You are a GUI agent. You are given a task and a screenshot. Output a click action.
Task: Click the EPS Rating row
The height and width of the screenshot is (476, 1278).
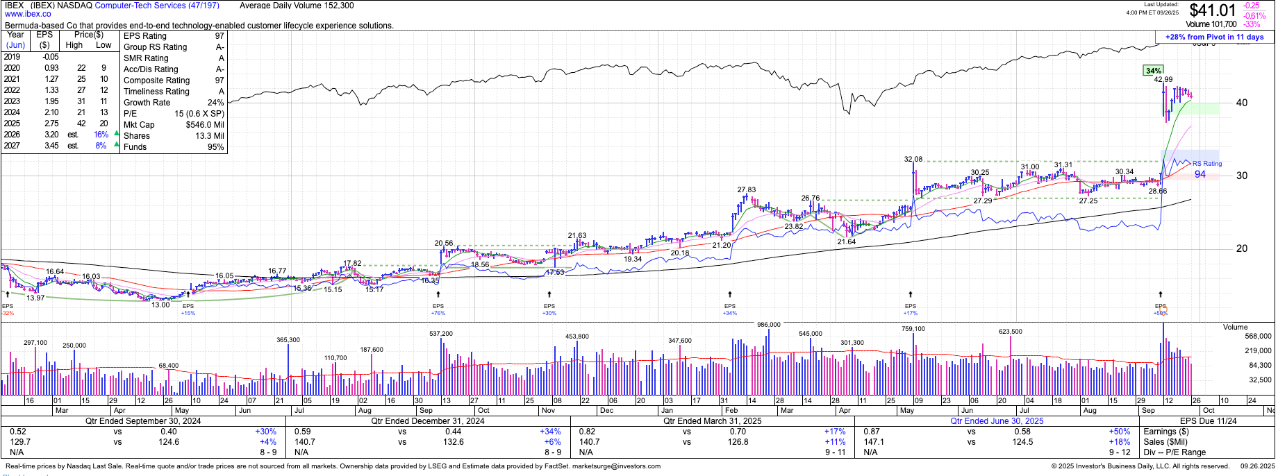[174, 36]
